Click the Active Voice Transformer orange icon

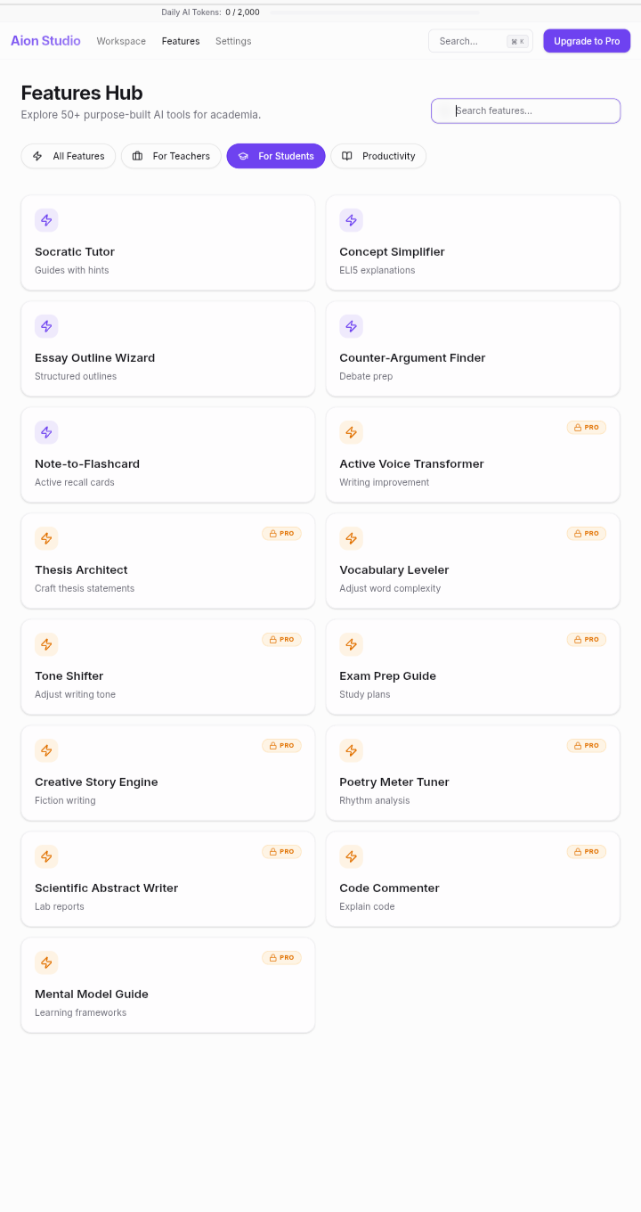click(351, 432)
